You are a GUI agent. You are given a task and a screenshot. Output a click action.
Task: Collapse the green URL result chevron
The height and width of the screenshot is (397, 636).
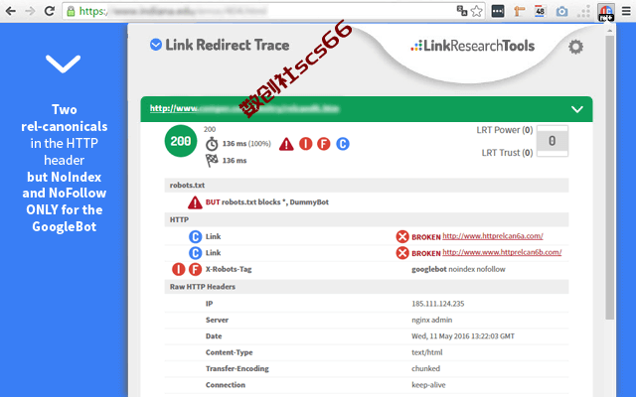577,109
